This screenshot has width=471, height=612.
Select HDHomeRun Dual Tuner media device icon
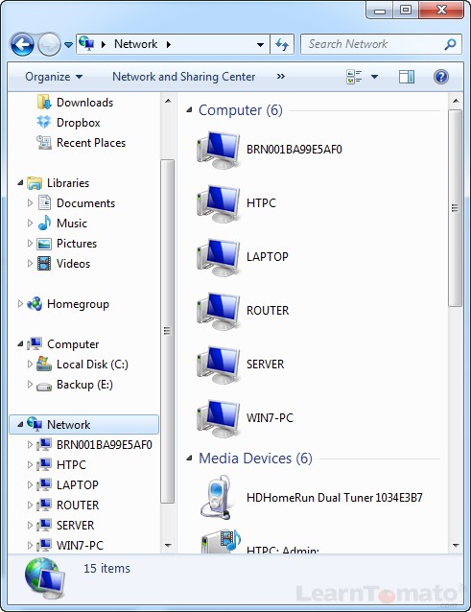coord(218,497)
